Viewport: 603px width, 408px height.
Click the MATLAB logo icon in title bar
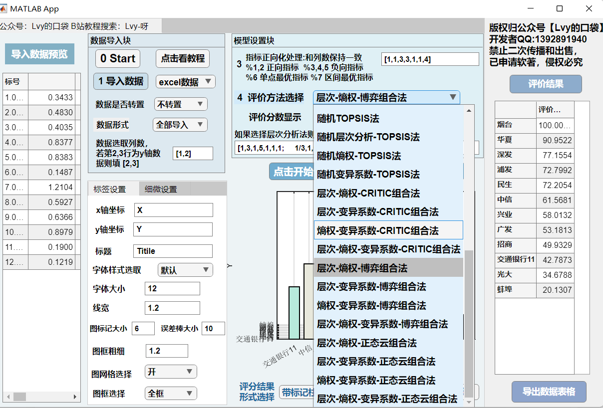pos(3,8)
